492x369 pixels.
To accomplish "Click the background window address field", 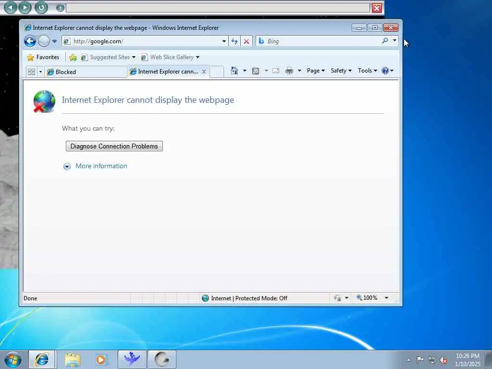I will 218,8.
